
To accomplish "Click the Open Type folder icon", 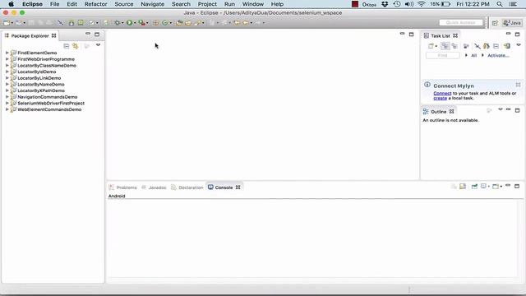I will [x=179, y=23].
